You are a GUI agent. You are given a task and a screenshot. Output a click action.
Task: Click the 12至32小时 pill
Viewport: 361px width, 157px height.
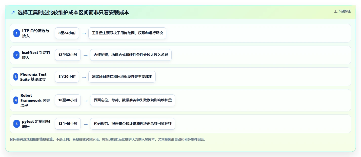point(68,55)
